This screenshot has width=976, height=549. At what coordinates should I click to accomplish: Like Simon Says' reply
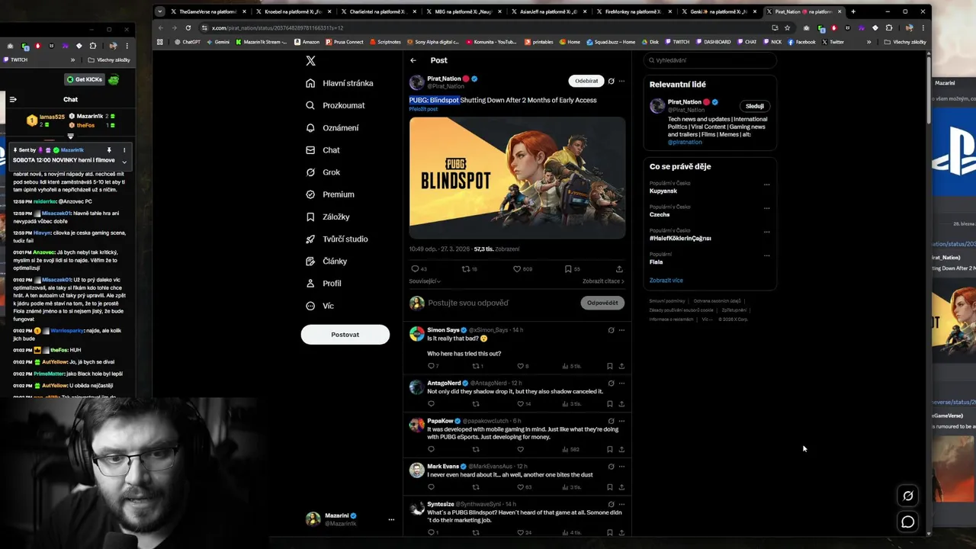(x=520, y=366)
